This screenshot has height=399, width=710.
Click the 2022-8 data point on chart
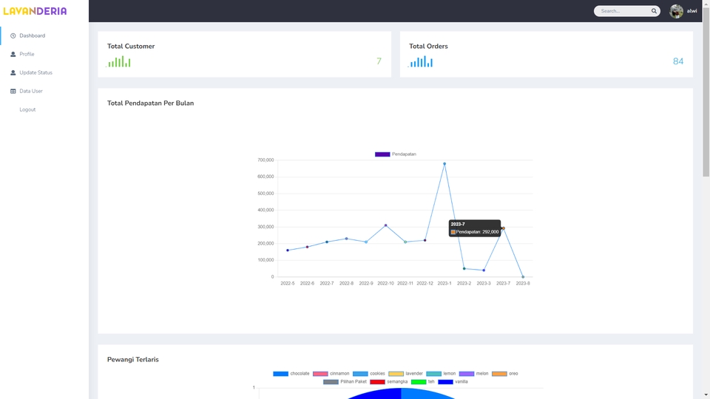(346, 239)
